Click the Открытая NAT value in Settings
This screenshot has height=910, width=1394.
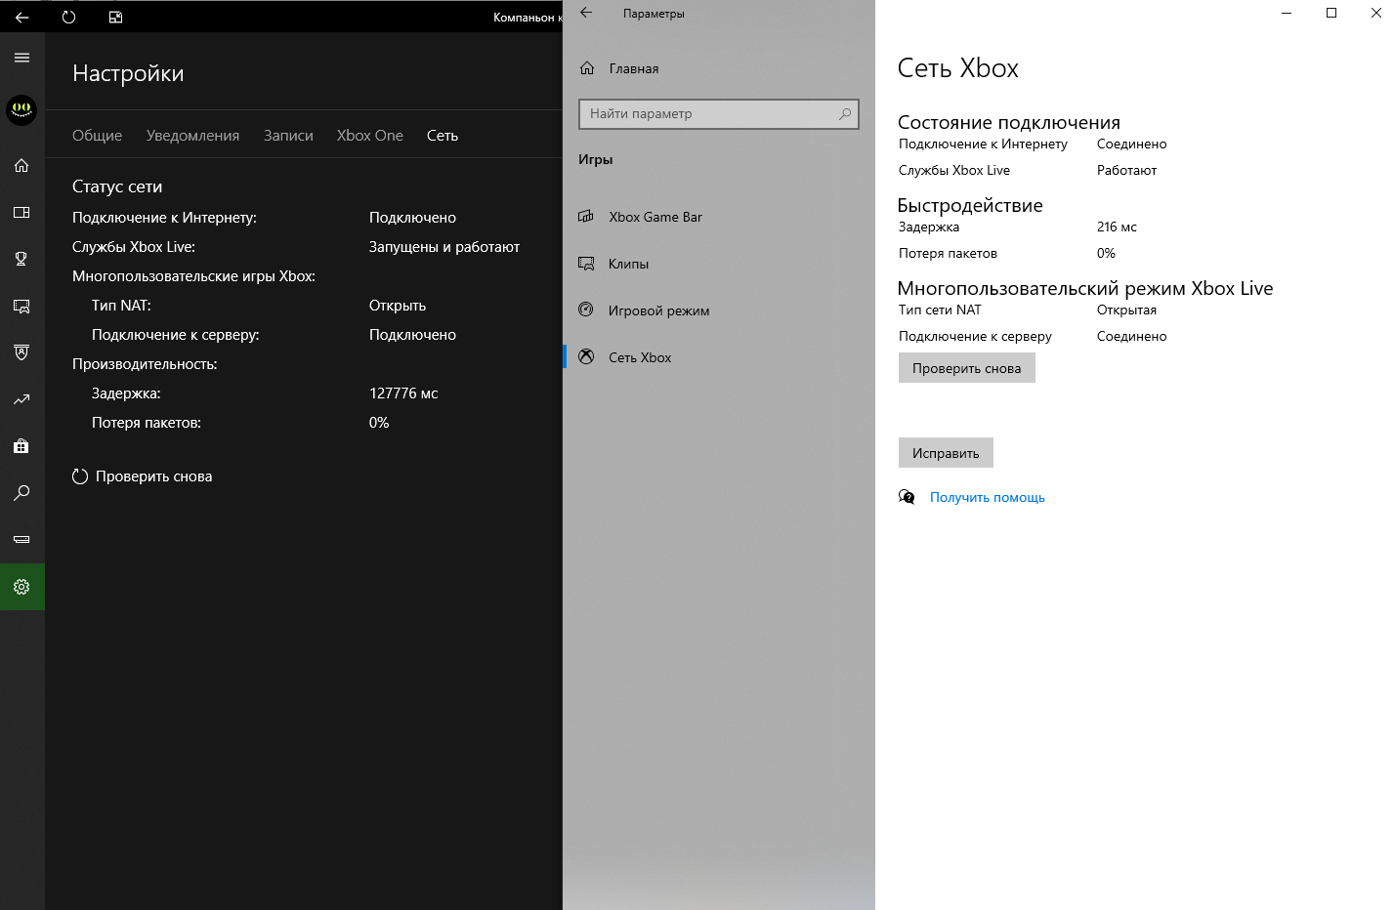tap(1126, 310)
